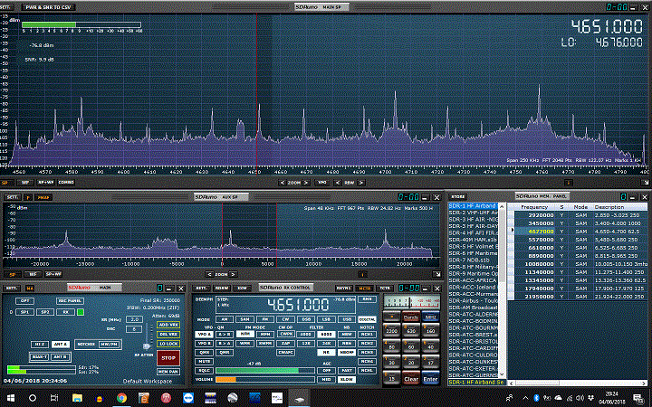Select SDR-40M HAM.s1b memory bank
The width and height of the screenshot is (652, 407).
pyautogui.click(x=473, y=240)
